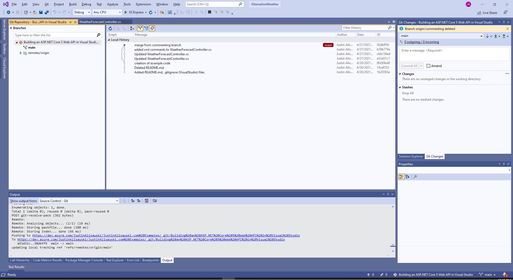Enable the Amend checkbox
The image size is (513, 280).
coord(429,66)
